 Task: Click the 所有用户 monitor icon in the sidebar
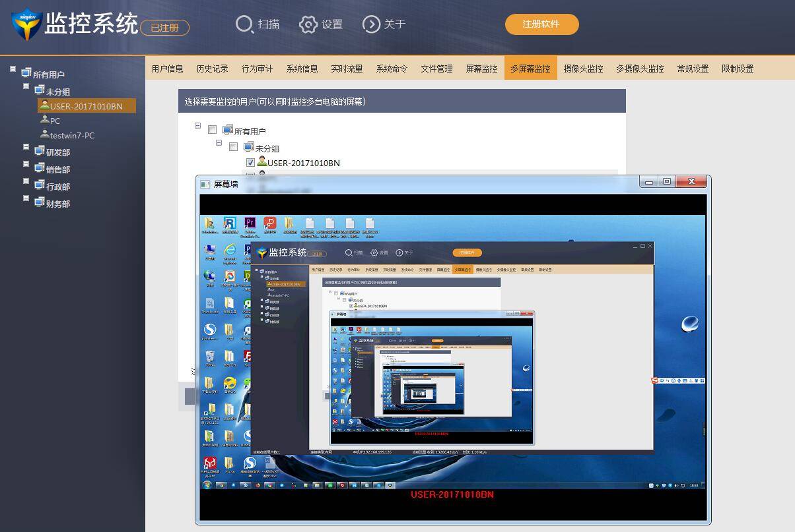[26, 73]
